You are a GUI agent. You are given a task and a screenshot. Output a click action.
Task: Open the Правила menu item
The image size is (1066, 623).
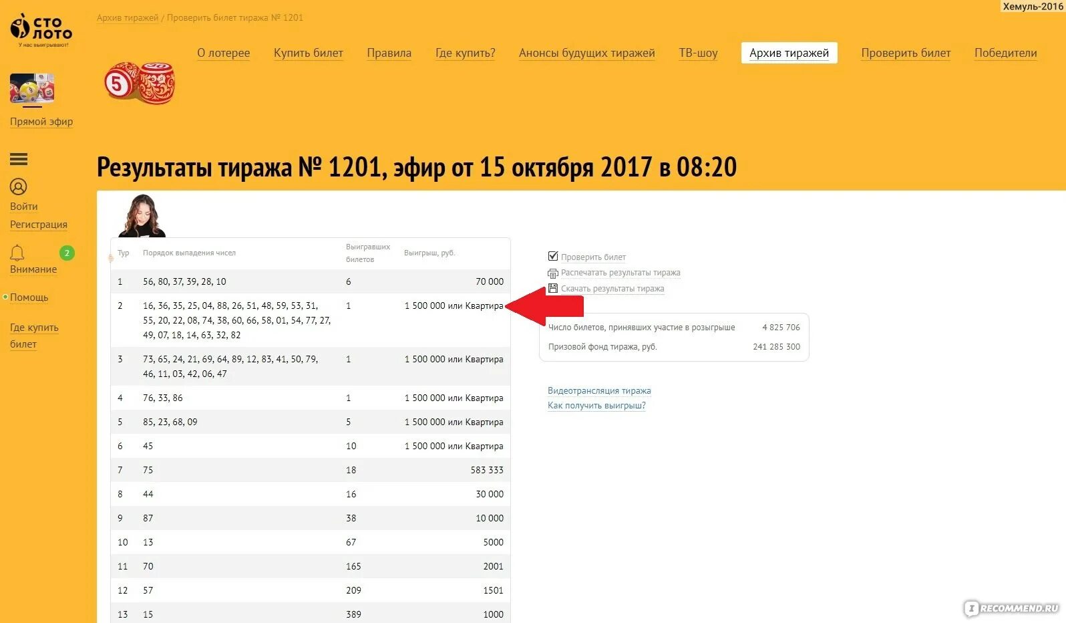click(x=389, y=53)
